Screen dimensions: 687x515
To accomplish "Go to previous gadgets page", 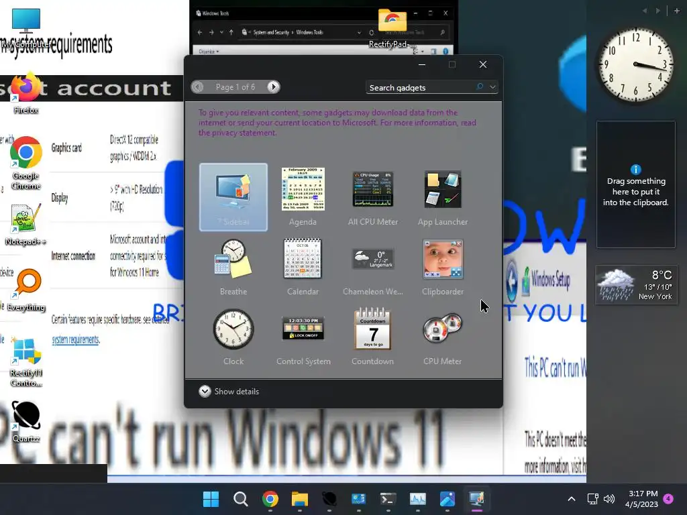I will coord(198,87).
